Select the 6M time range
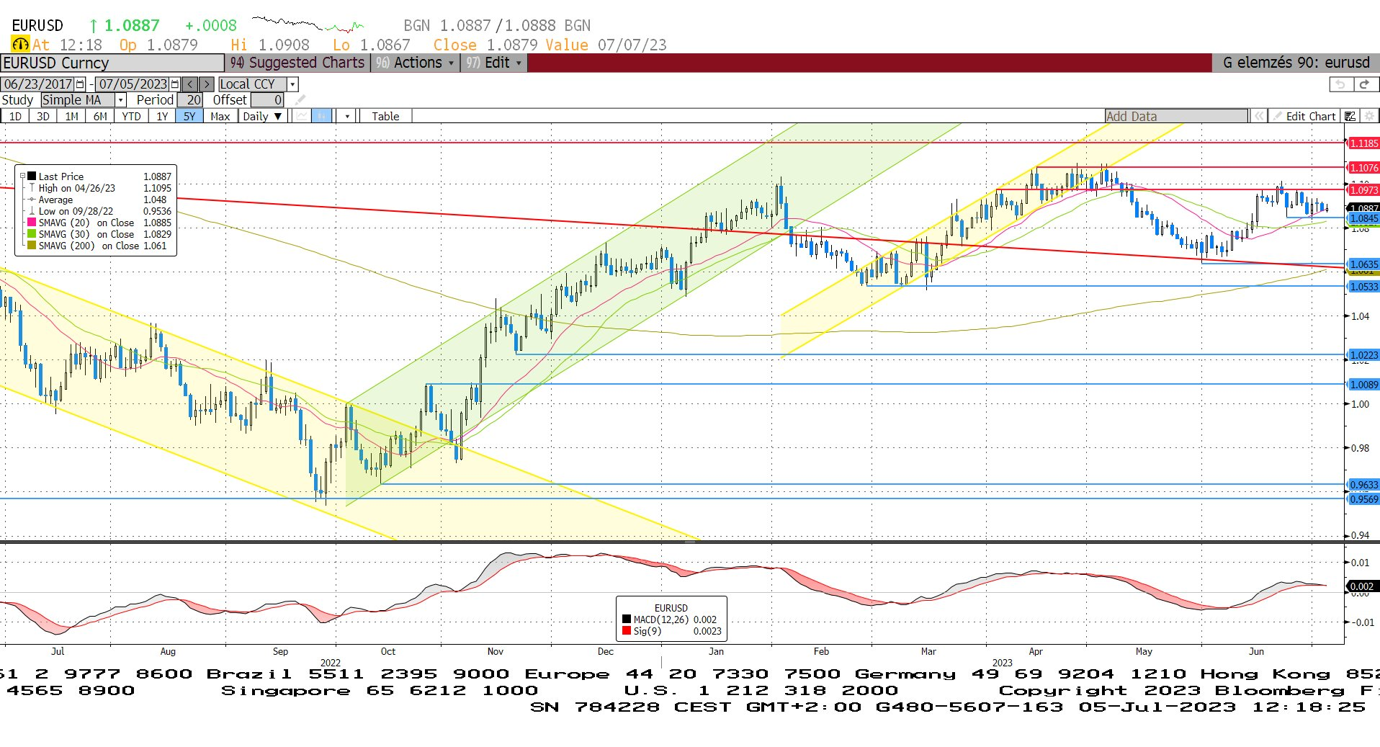 point(100,116)
